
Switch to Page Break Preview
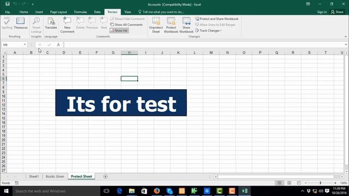click(x=299, y=183)
